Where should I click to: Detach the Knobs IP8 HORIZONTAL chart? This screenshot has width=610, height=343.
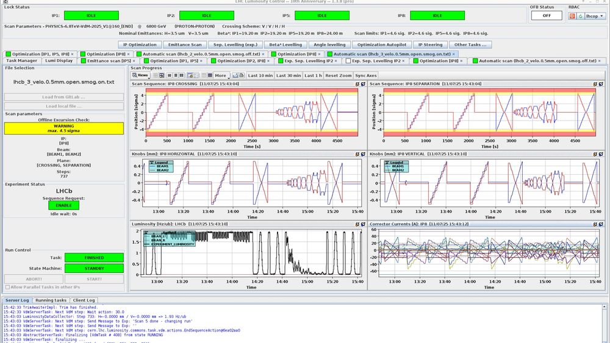click(x=363, y=154)
